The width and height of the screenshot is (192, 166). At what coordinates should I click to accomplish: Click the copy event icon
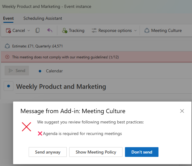[x=37, y=30]
